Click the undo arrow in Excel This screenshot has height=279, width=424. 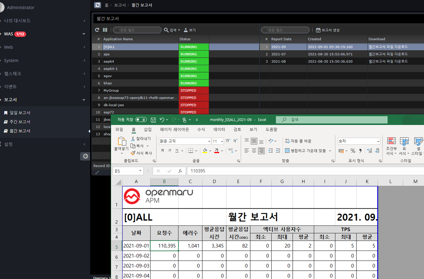162,120
